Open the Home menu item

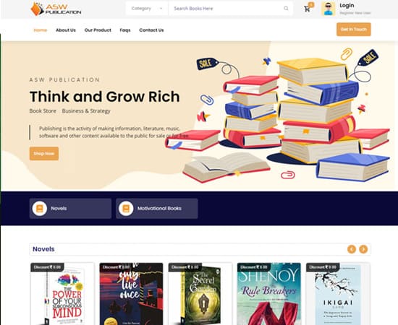(x=41, y=30)
